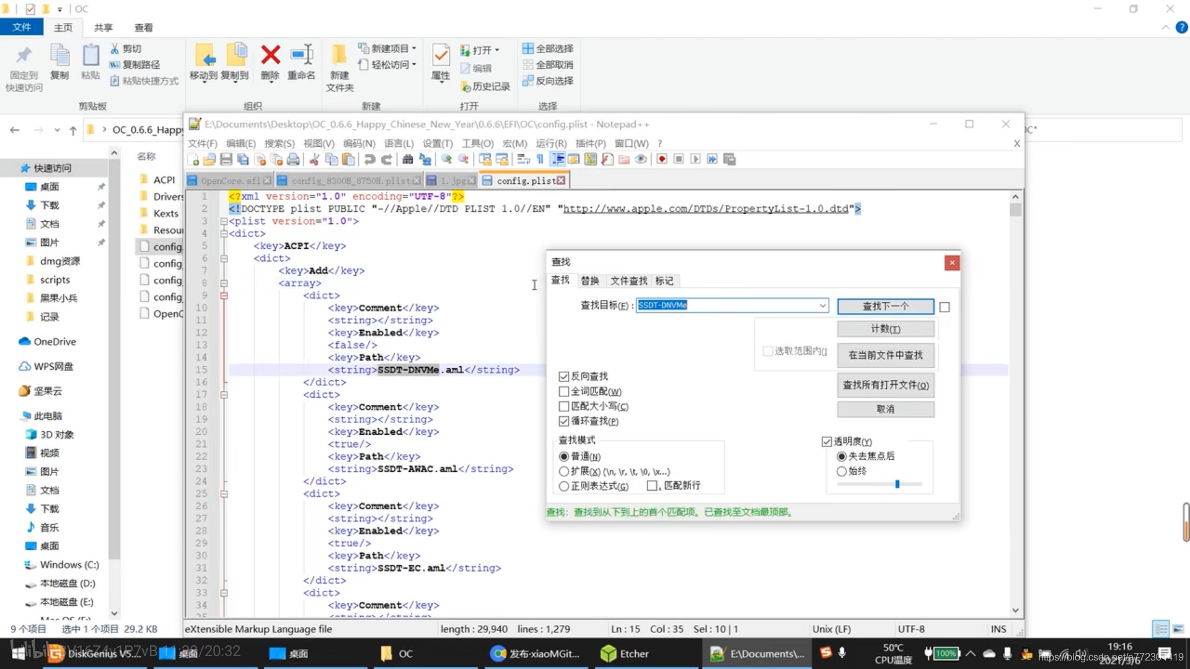Click the Undo arrow icon in Notepad++
1190x669 pixels.
point(370,160)
